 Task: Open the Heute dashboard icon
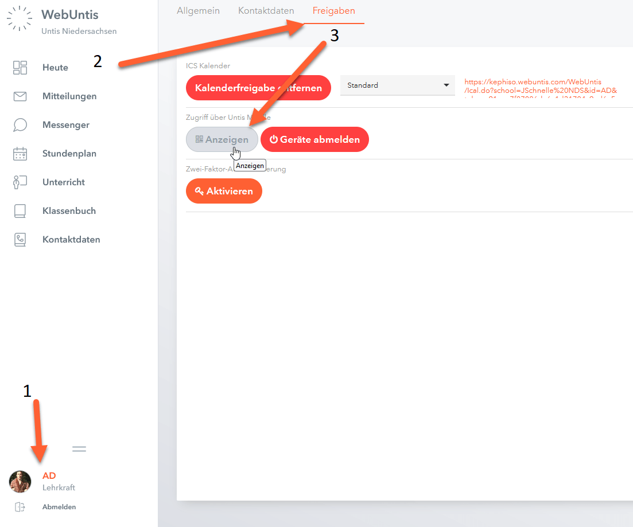[x=20, y=68]
